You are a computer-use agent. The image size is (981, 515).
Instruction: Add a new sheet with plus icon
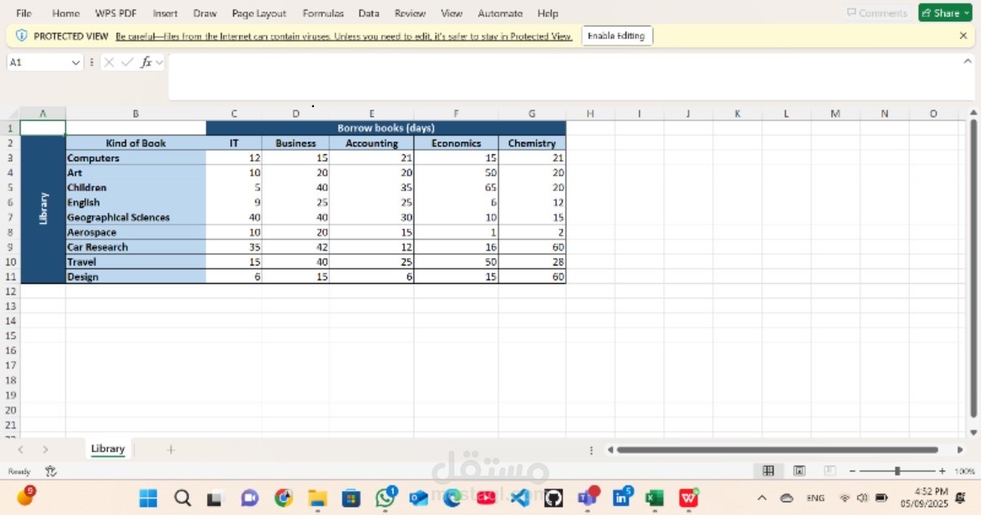pyautogui.click(x=171, y=450)
